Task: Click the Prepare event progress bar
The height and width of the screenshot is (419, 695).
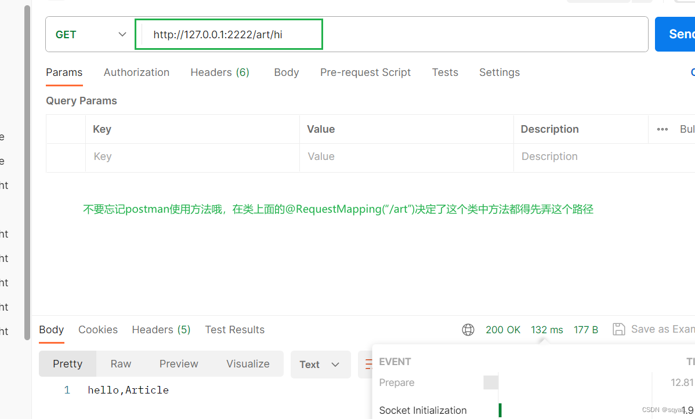Action: [491, 382]
